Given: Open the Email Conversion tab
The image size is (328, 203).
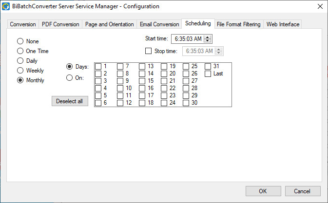Looking at the screenshot, I should pyautogui.click(x=159, y=24).
